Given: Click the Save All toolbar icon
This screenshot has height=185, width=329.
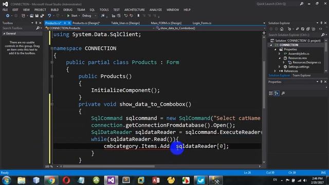Looking at the screenshot, I should (42, 16).
